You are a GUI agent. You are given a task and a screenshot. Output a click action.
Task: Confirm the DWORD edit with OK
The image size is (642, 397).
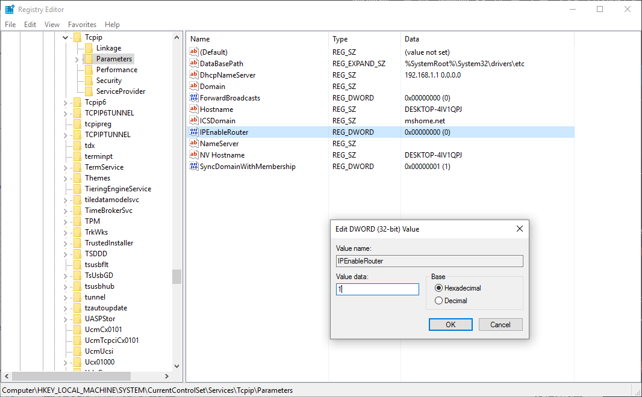click(x=450, y=325)
